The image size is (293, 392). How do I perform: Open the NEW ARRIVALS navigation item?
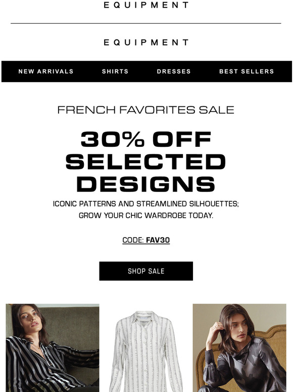pos(46,71)
